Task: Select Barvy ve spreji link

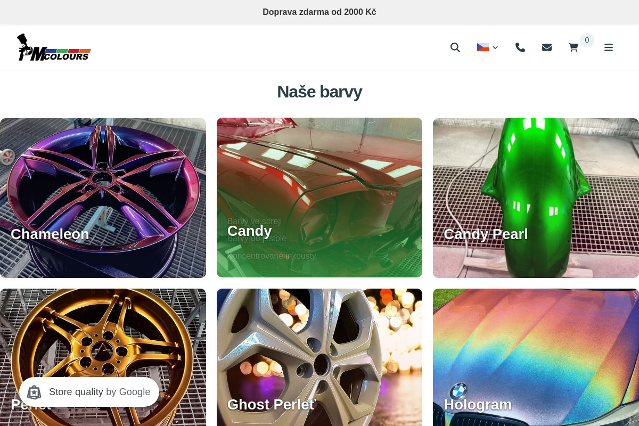Action: (x=255, y=221)
